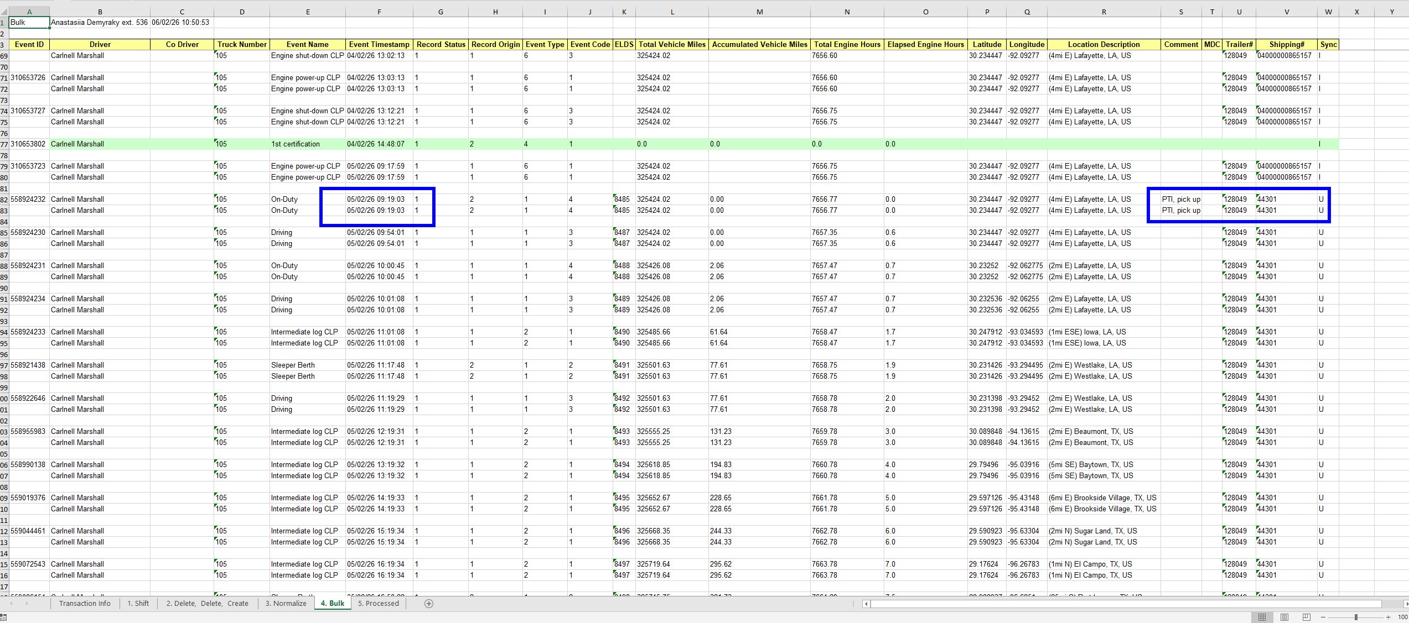This screenshot has width=1409, height=623.
Task: Adjust the zoom slider handle
Action: click(1356, 617)
